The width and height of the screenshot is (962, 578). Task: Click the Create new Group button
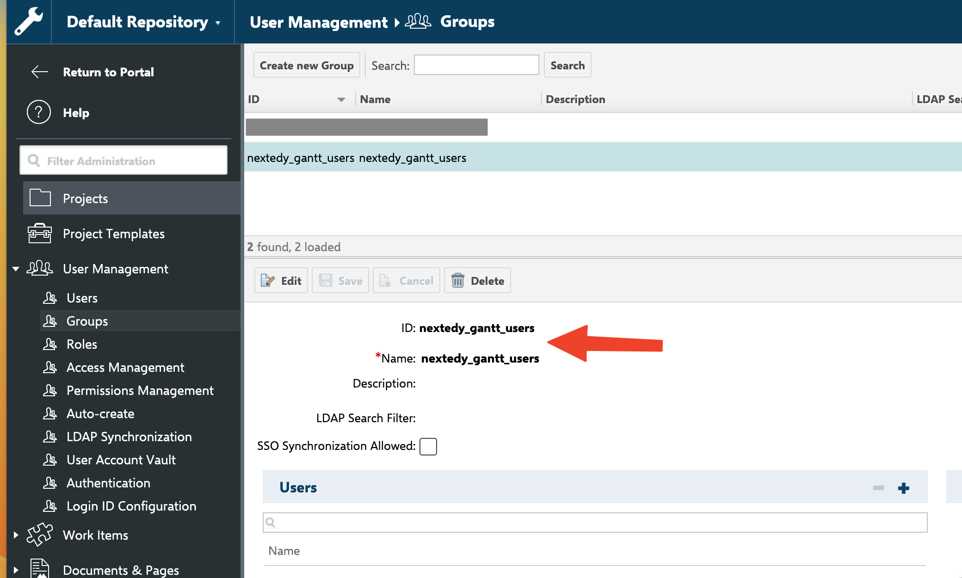(x=307, y=65)
